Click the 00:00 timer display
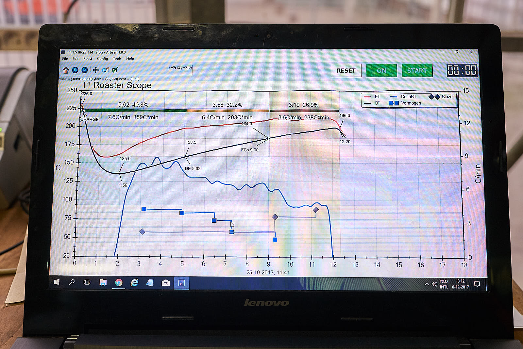The width and height of the screenshot is (523, 349). click(x=462, y=70)
